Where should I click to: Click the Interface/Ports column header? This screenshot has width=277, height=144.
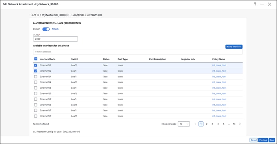click(x=47, y=59)
